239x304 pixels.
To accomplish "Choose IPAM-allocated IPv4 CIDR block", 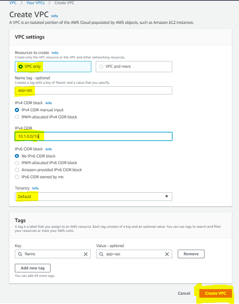I will point(16,117).
